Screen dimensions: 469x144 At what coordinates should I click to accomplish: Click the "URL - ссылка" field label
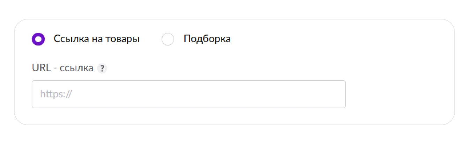pyautogui.click(x=62, y=68)
